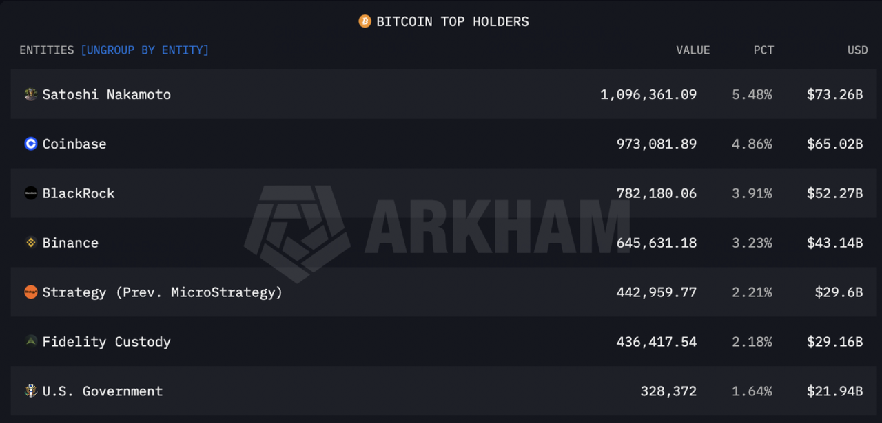Sort by the USD column header
This screenshot has height=423, width=882.
pos(857,50)
